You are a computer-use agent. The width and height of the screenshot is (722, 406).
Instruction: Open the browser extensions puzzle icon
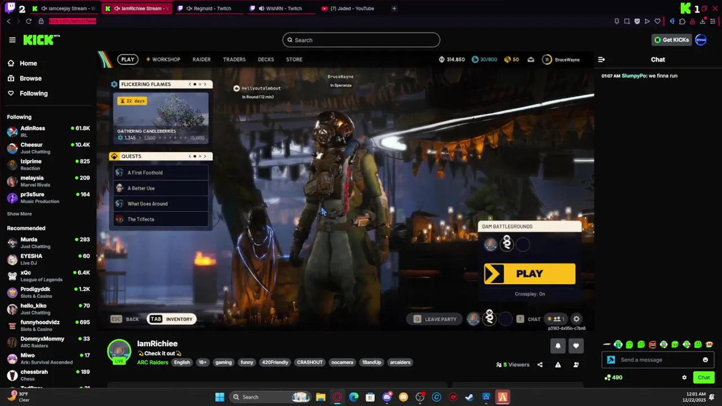pos(682,21)
